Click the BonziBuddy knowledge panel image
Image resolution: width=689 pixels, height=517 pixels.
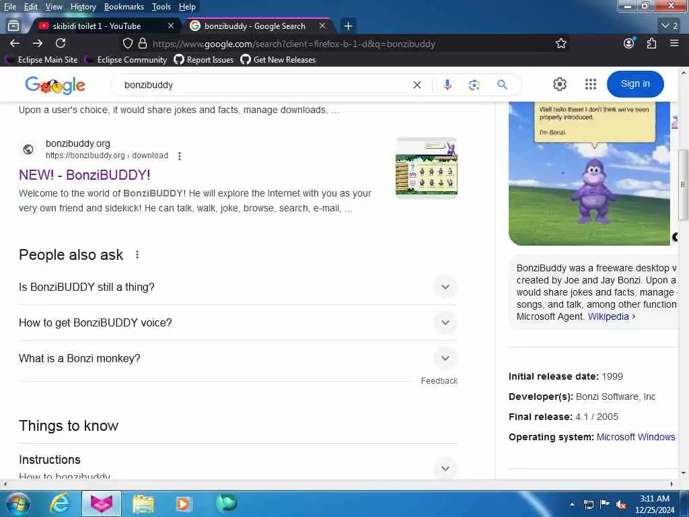pos(589,173)
